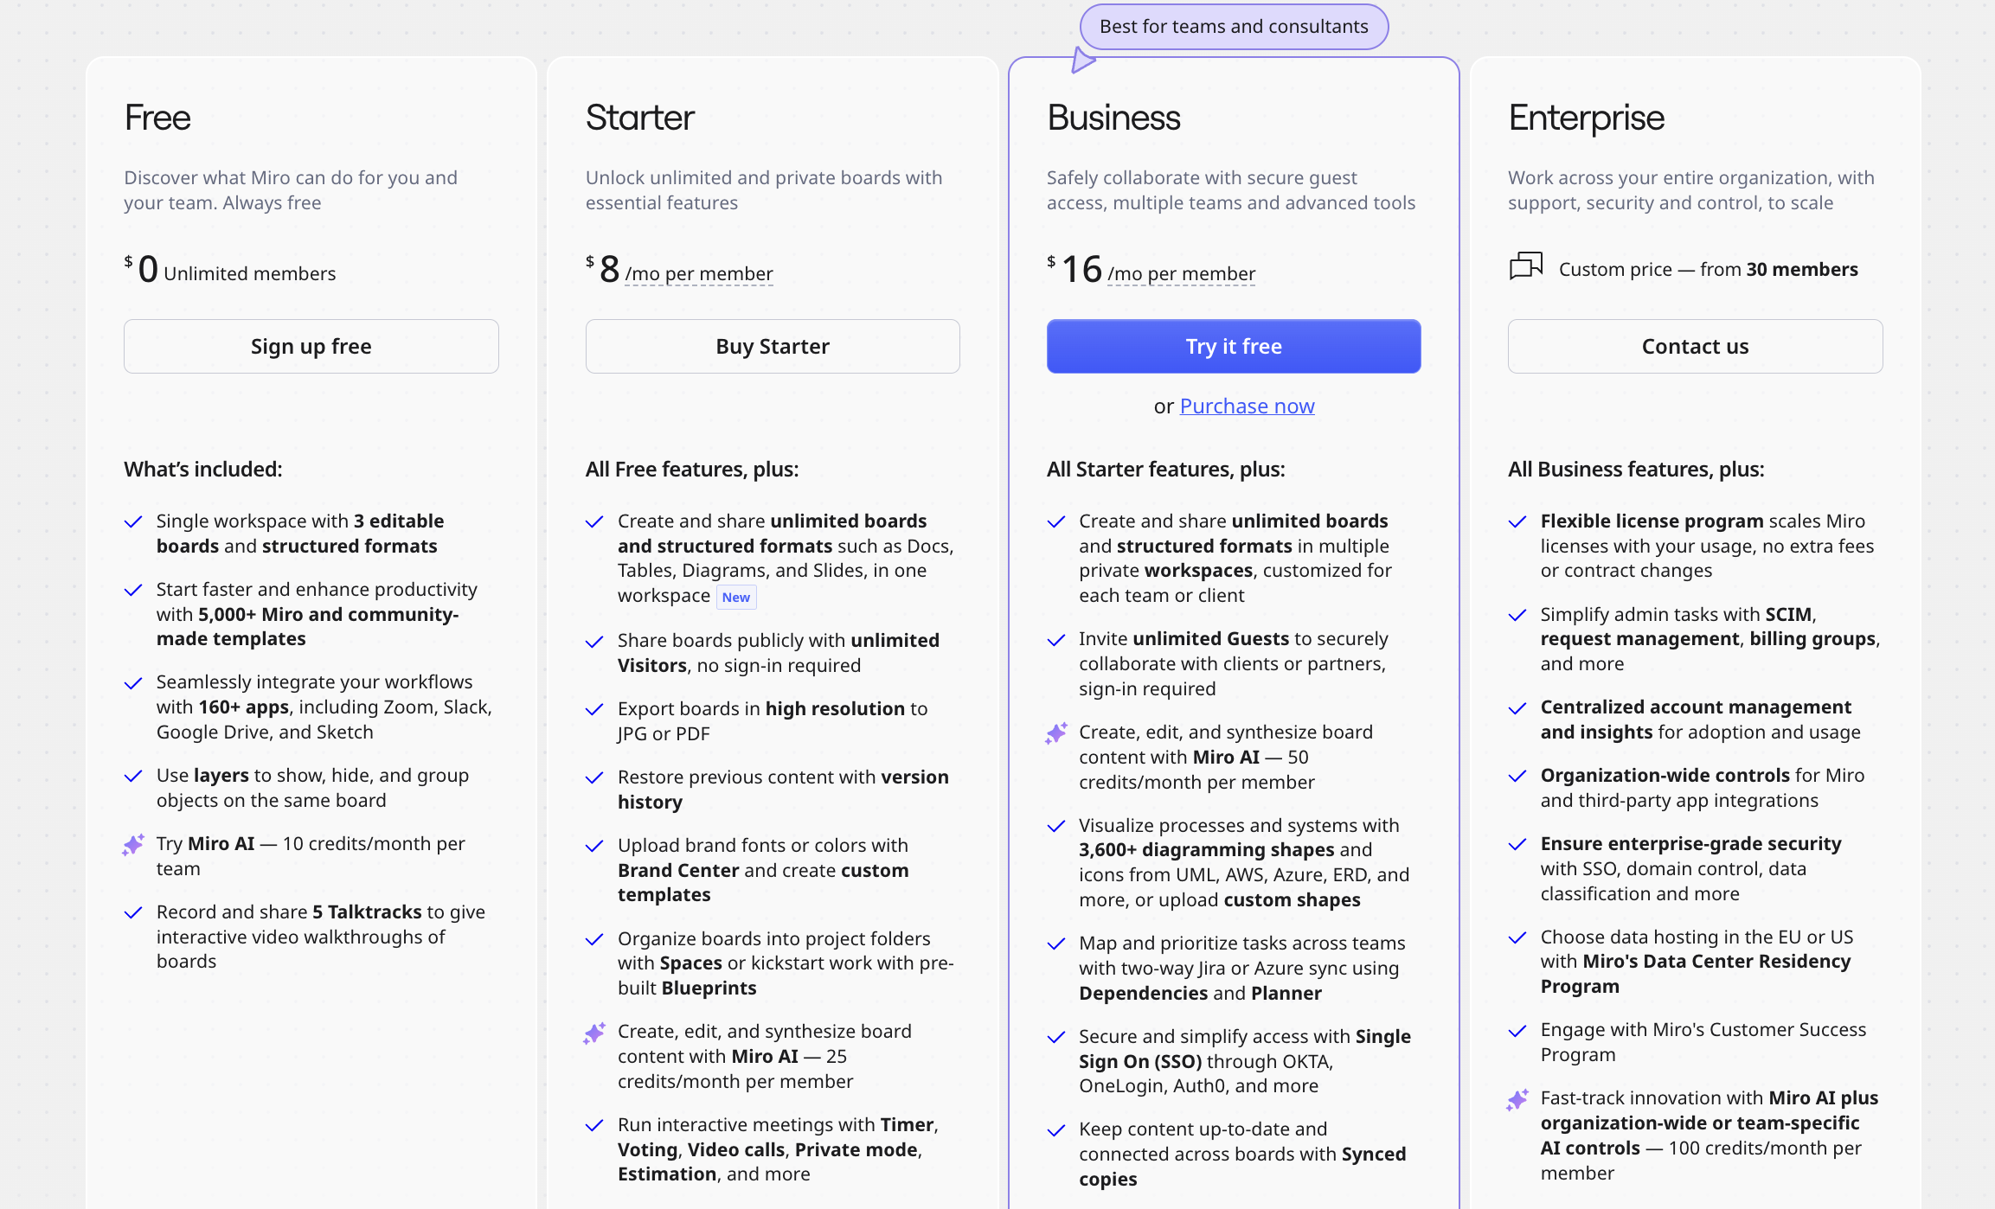This screenshot has width=1995, height=1209.
Task: Click the Starter /mo per member pricing text
Action: 699,273
